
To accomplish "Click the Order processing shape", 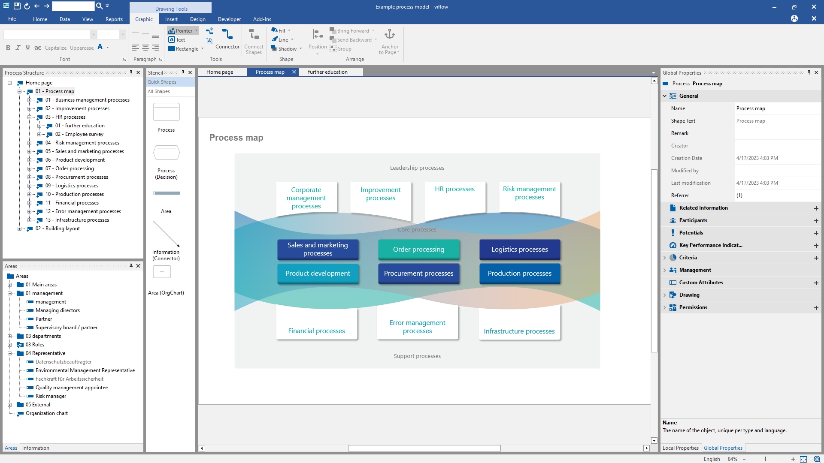I will coord(418,250).
